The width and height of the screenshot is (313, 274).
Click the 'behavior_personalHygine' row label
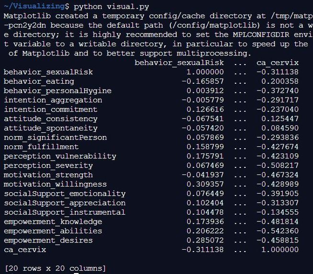pos(58,91)
